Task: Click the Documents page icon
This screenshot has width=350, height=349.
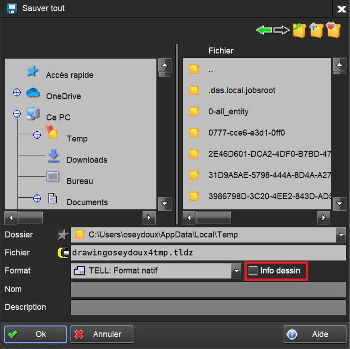Action: (52, 198)
